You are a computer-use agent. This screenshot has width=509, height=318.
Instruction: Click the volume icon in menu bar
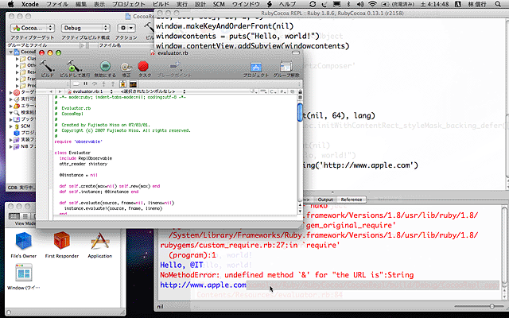tap(360, 4)
